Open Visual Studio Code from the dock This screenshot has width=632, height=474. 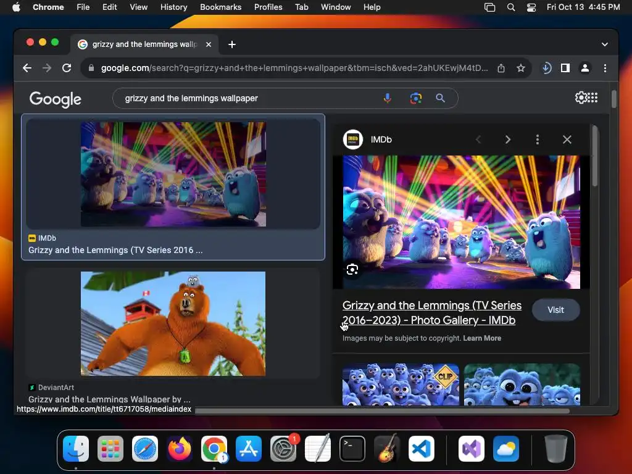pos(421,449)
